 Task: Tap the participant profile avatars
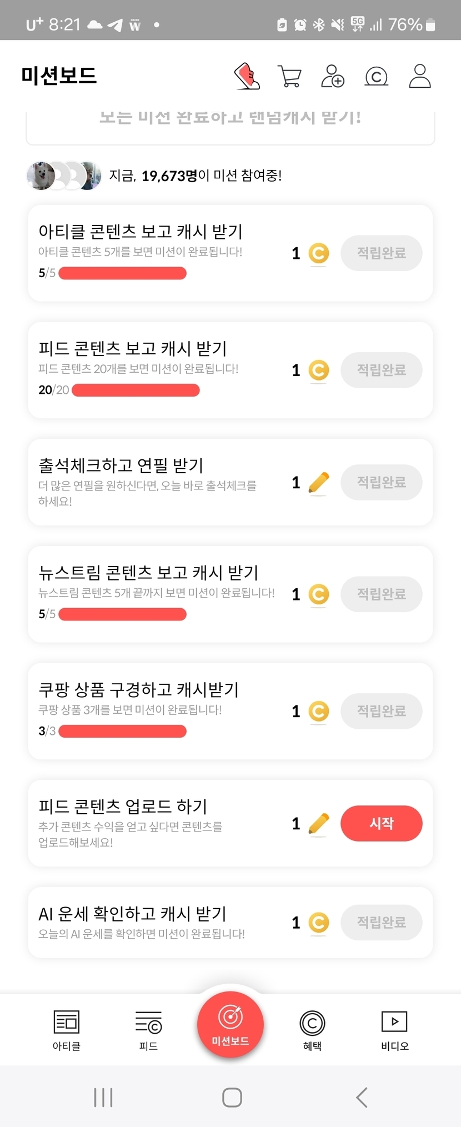click(64, 176)
